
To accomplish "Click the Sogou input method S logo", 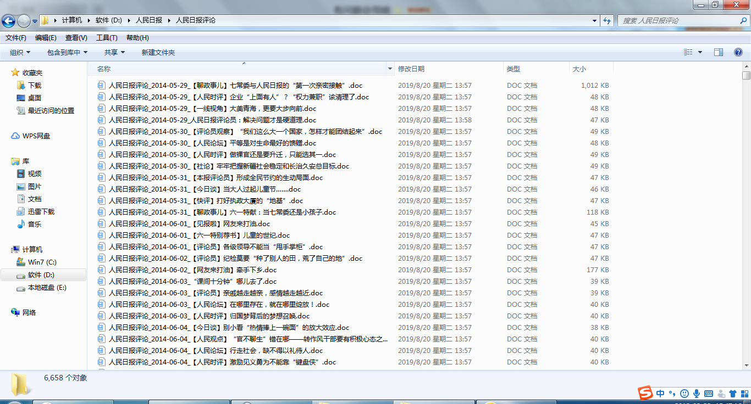I will [x=645, y=393].
